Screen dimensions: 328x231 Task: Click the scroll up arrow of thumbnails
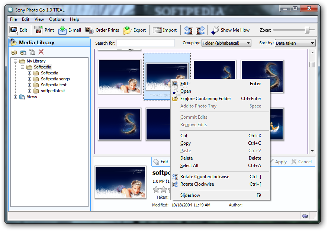(312, 52)
